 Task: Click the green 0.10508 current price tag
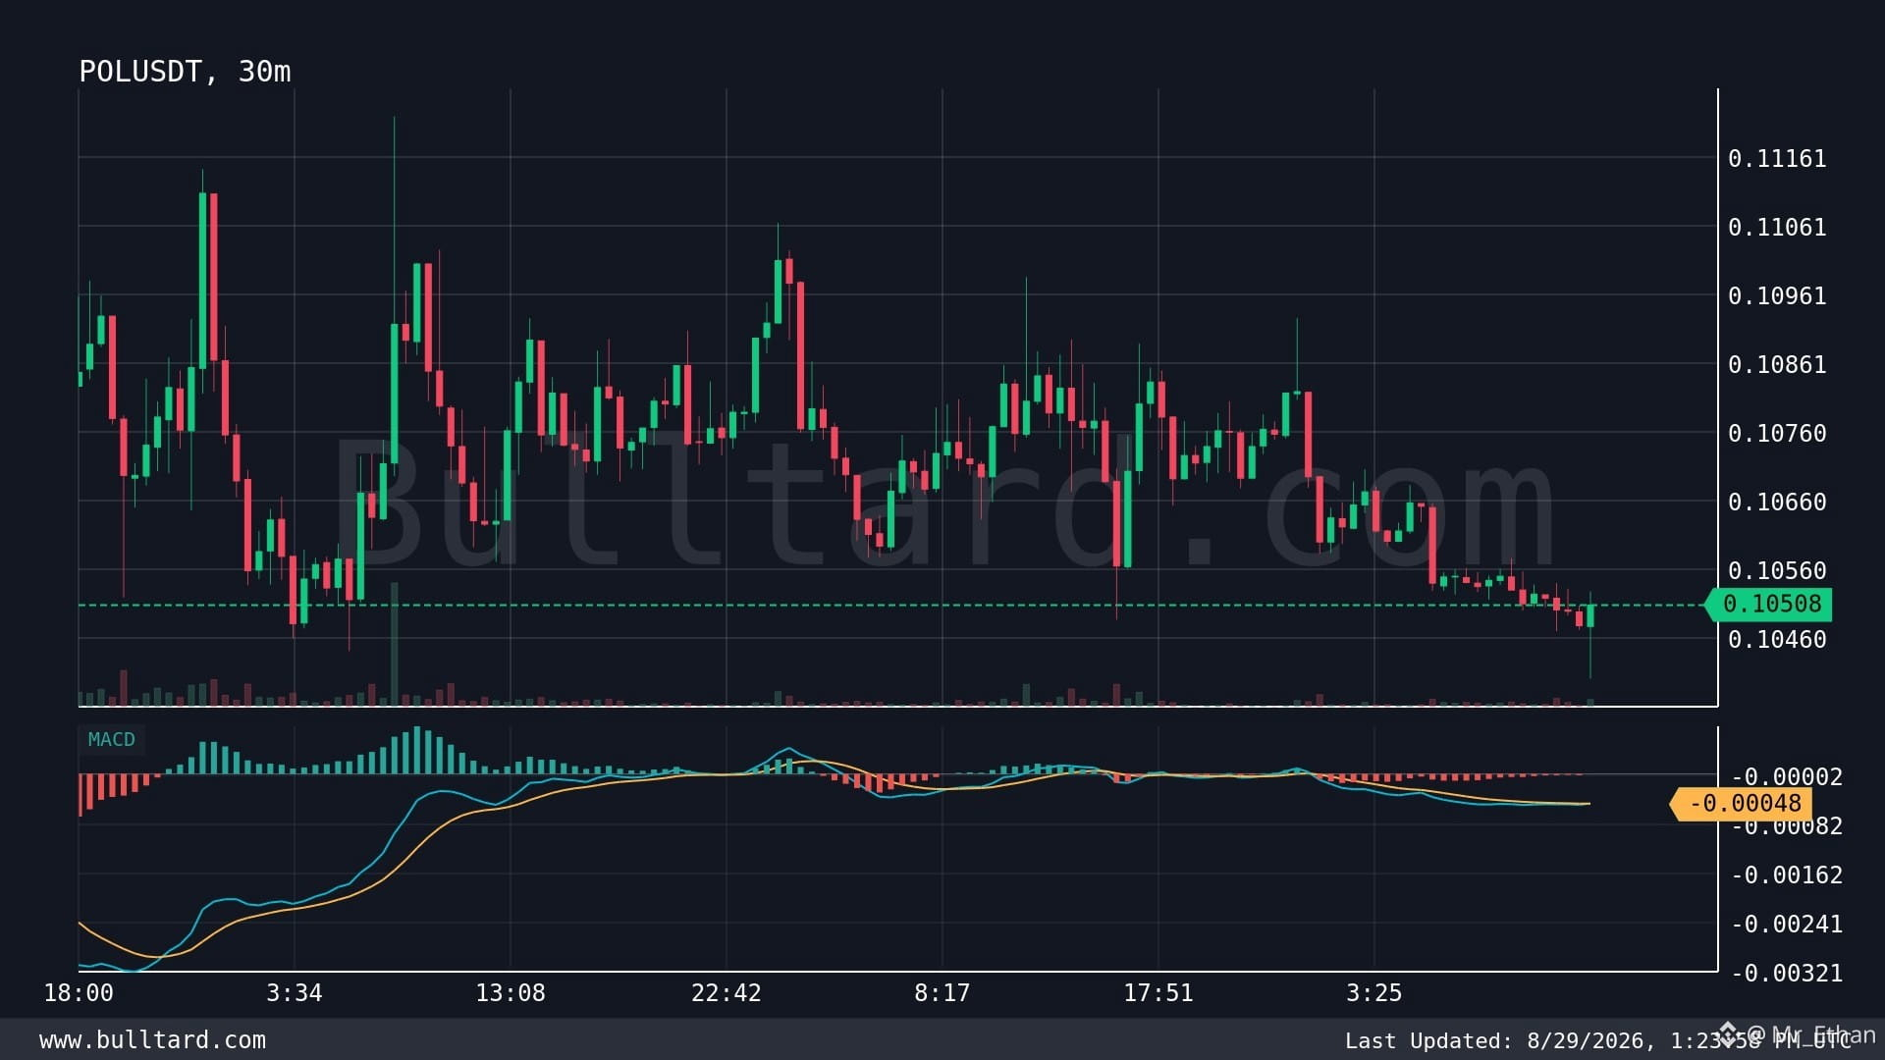pyautogui.click(x=1771, y=604)
